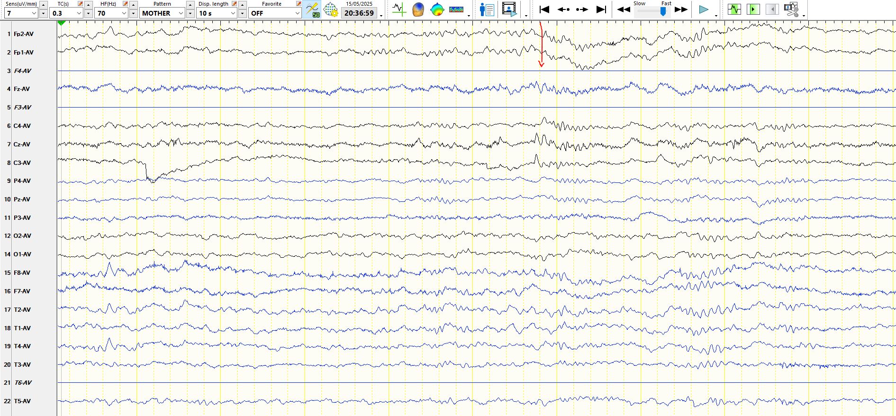Viewport: 896px width, 416px height.
Task: Click the TC(s) up arrow
Action: [x=89, y=4]
